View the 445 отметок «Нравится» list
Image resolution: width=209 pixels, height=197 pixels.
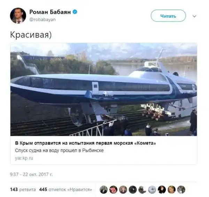[65, 189]
